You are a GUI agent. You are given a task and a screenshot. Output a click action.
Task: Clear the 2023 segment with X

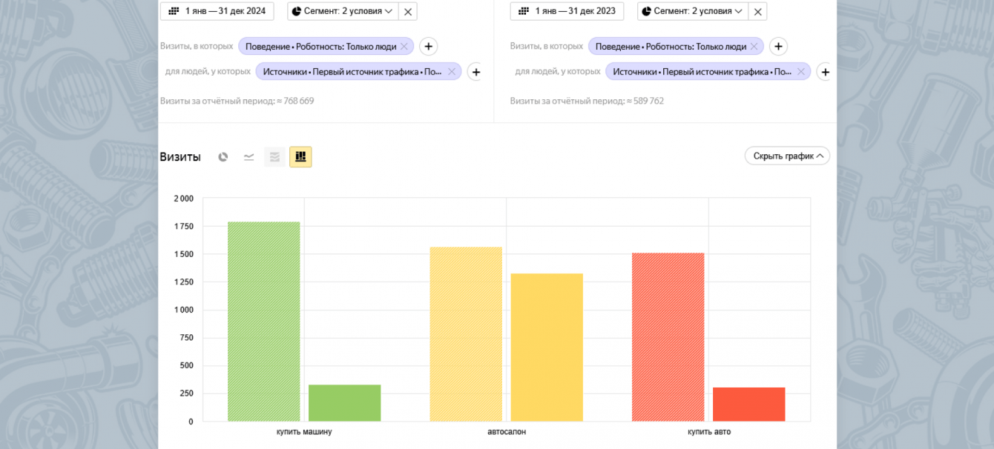tap(757, 12)
